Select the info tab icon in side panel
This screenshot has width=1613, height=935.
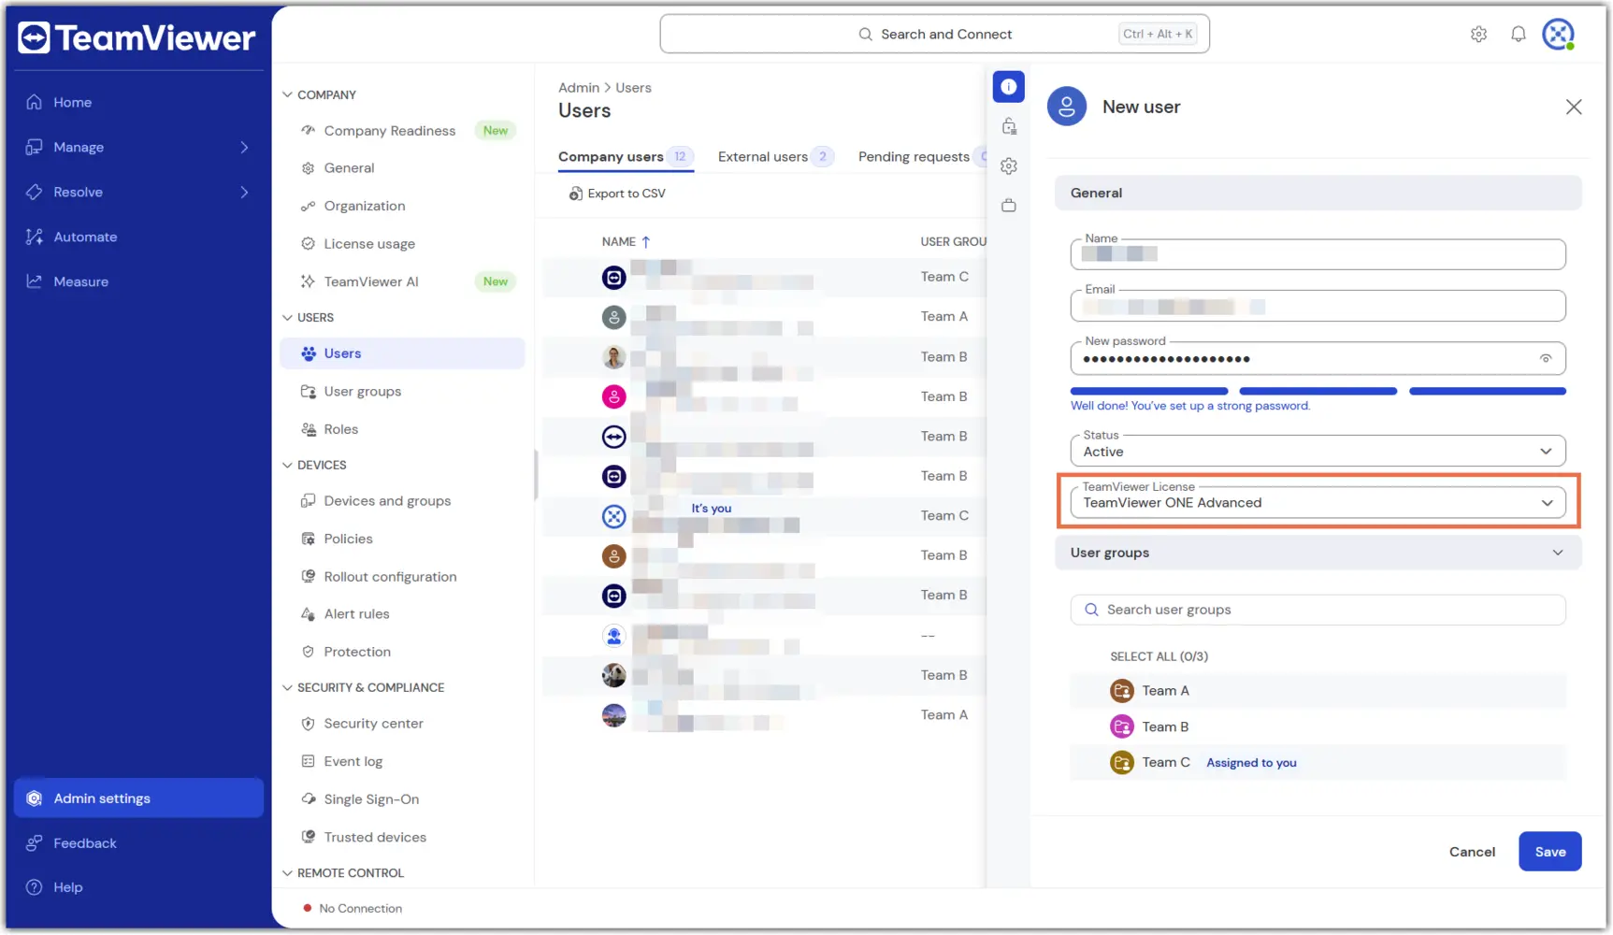point(1009,87)
